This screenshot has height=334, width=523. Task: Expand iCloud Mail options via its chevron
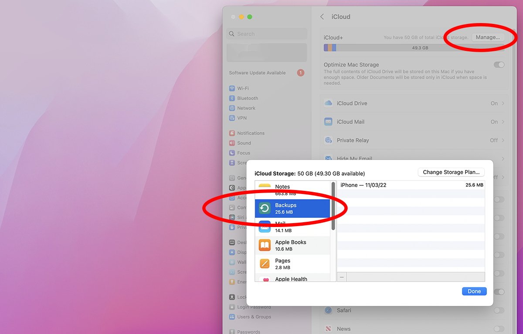(503, 122)
